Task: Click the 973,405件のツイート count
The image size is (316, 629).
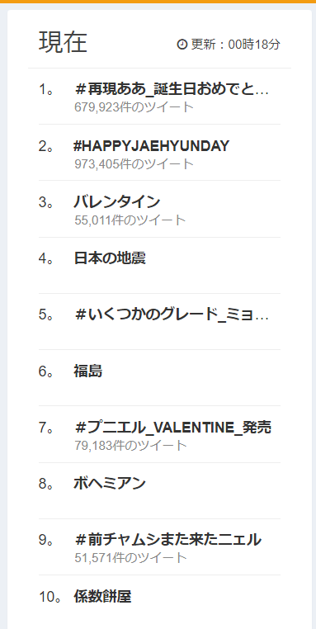Action: (134, 163)
